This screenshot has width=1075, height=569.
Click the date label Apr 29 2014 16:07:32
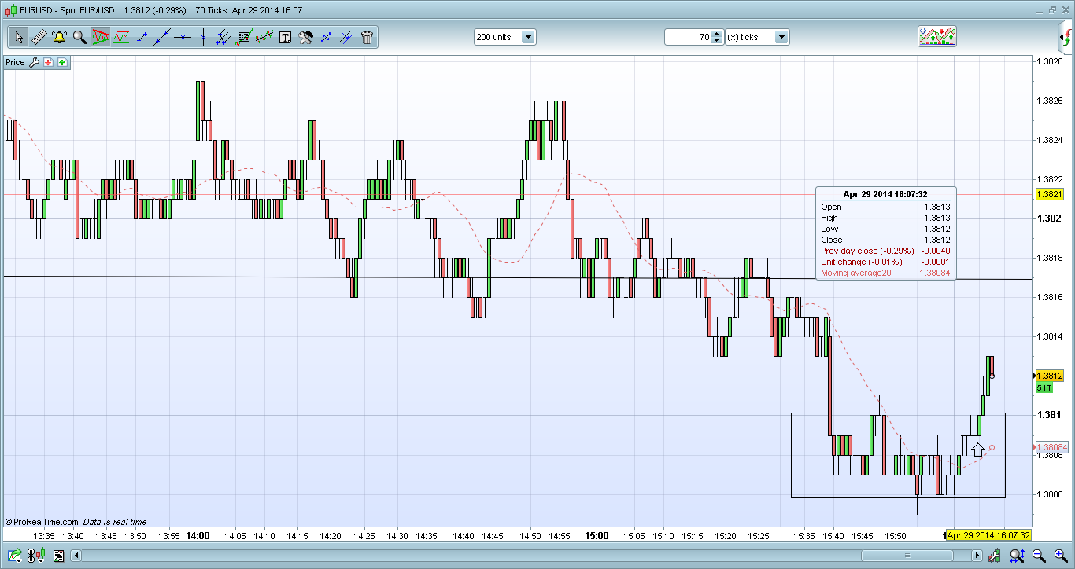click(x=988, y=535)
